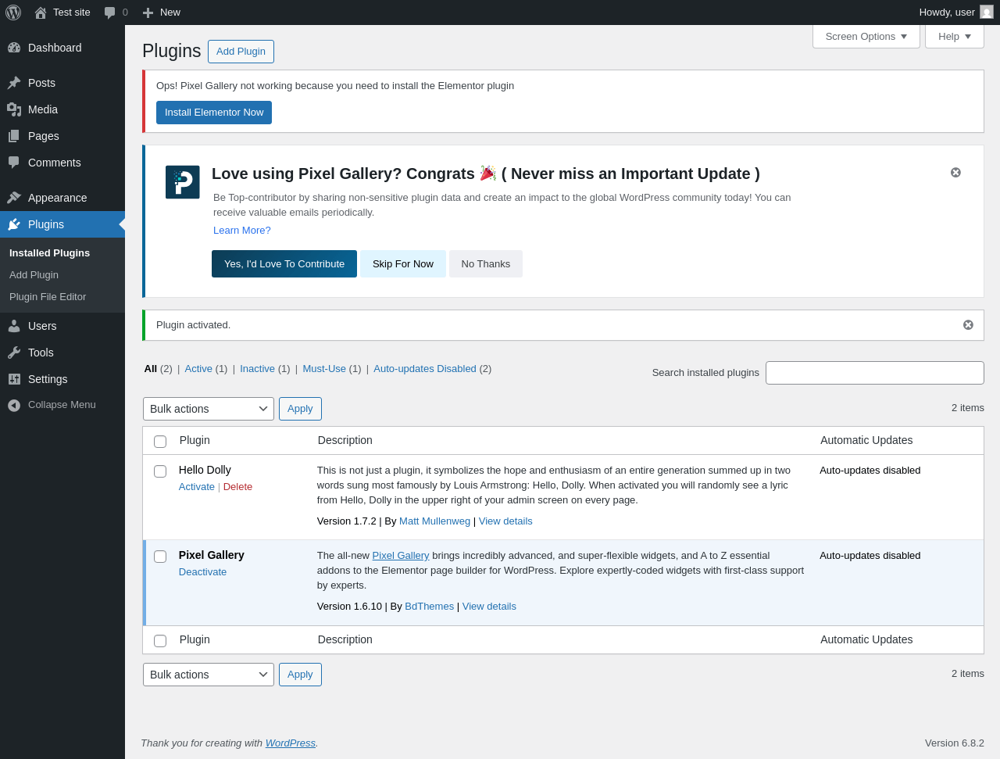This screenshot has height=759, width=1000.
Task: Click the bottom Apply button
Action: pos(300,675)
